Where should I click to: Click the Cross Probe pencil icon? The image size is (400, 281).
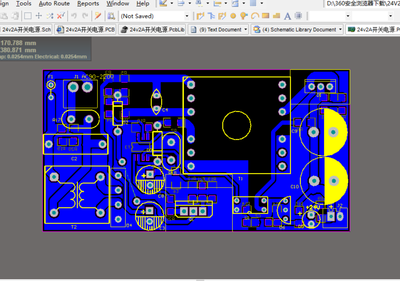98,16
